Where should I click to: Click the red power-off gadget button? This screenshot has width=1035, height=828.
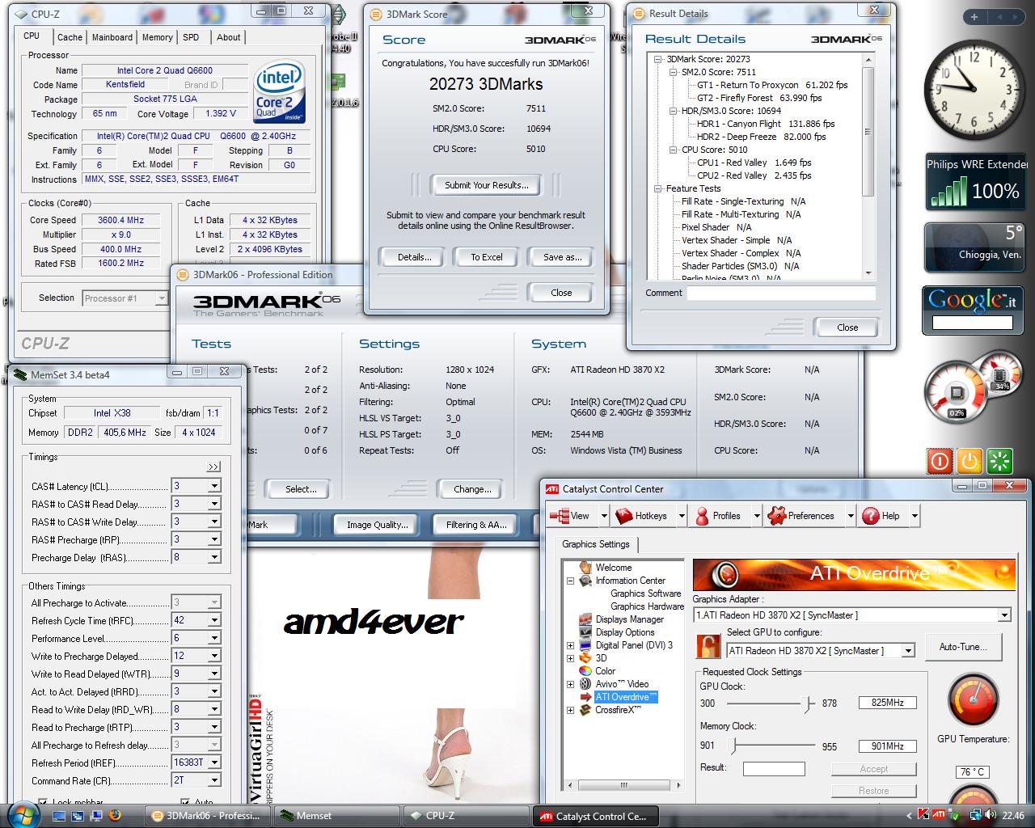tap(940, 461)
